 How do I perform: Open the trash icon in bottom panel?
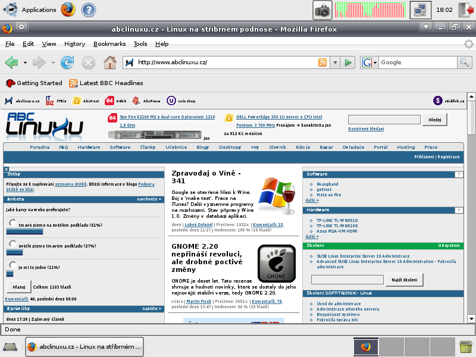click(x=466, y=347)
